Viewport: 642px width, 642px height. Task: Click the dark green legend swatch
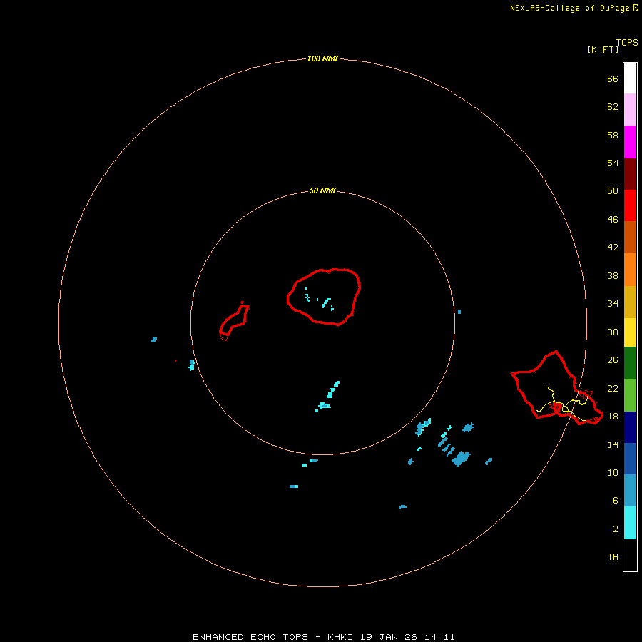click(x=630, y=363)
